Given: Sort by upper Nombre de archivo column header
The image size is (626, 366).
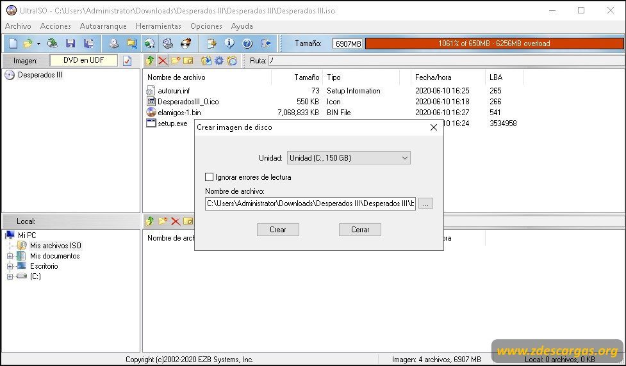Looking at the screenshot, I should point(207,77).
